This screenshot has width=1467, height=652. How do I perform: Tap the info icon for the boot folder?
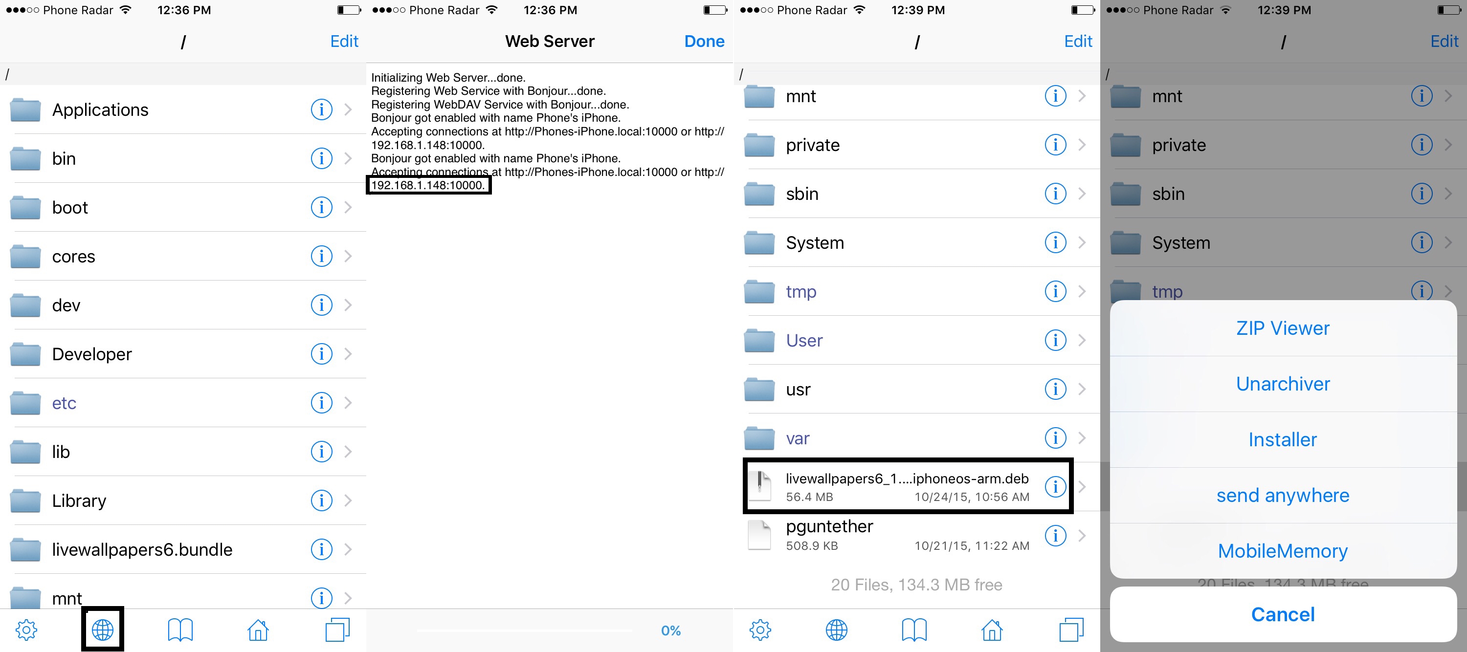(x=321, y=207)
